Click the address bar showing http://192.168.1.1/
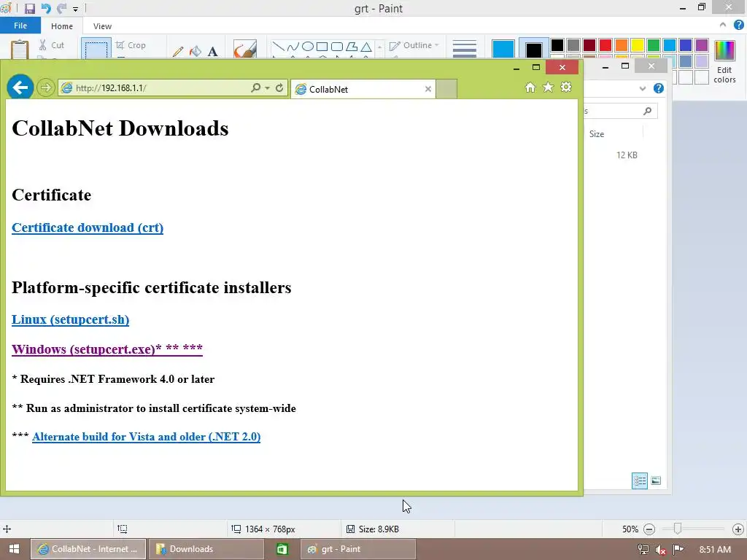The height and width of the screenshot is (560, 747). click(152, 88)
